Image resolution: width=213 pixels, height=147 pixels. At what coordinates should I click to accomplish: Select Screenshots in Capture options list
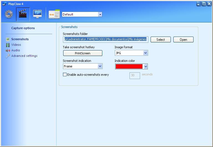20,39
